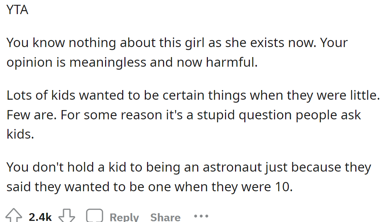Screen dimensions: 382x222
Task: Click the YTA verdict text
Action: 17,10
